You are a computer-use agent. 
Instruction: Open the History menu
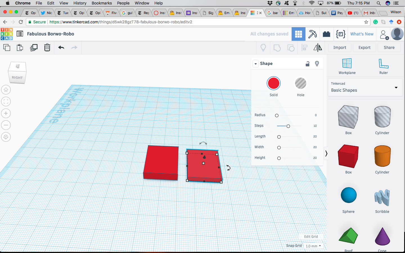point(80,3)
